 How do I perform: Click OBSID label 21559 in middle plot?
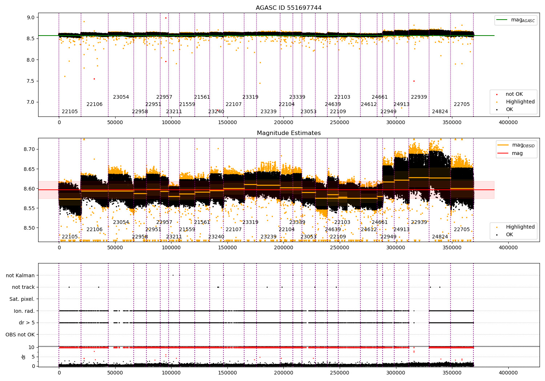coord(187,230)
